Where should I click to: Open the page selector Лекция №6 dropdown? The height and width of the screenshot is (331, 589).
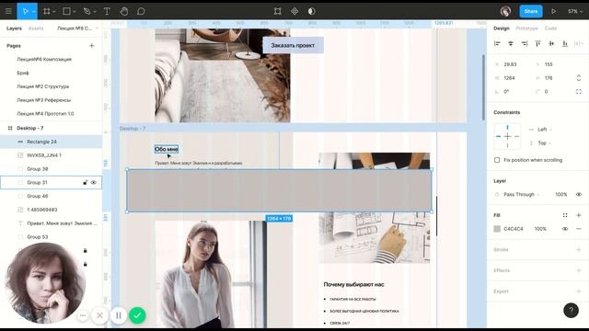point(77,29)
